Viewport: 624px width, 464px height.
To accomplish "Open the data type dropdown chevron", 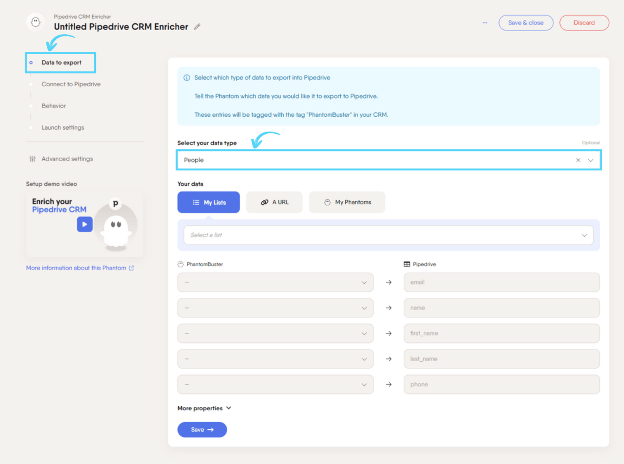I will [591, 160].
